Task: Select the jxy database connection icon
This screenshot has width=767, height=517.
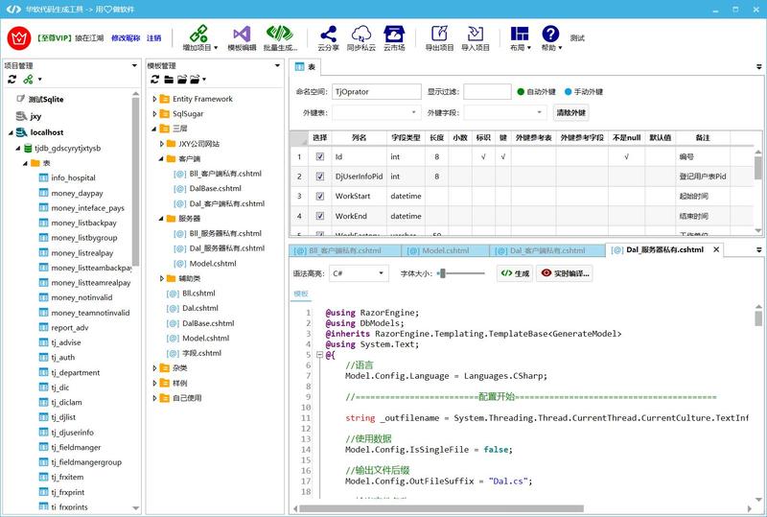Action: 21,116
